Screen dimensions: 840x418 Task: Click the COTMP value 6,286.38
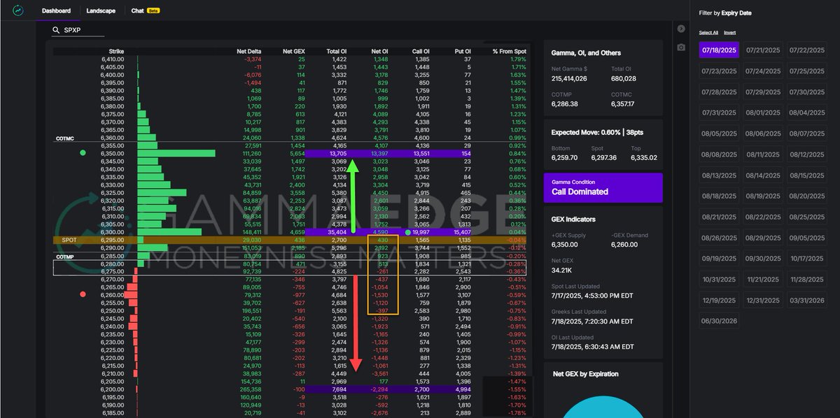click(564, 103)
